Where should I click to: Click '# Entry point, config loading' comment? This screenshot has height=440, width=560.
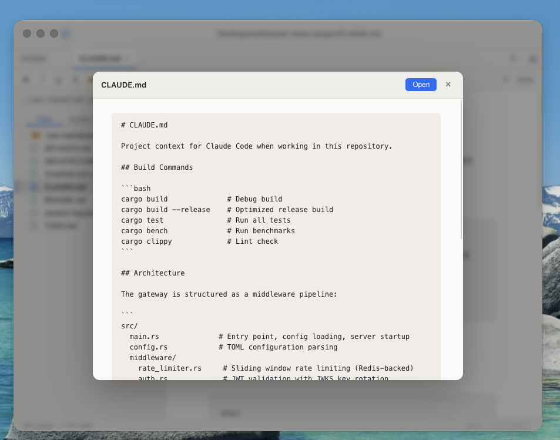314,337
